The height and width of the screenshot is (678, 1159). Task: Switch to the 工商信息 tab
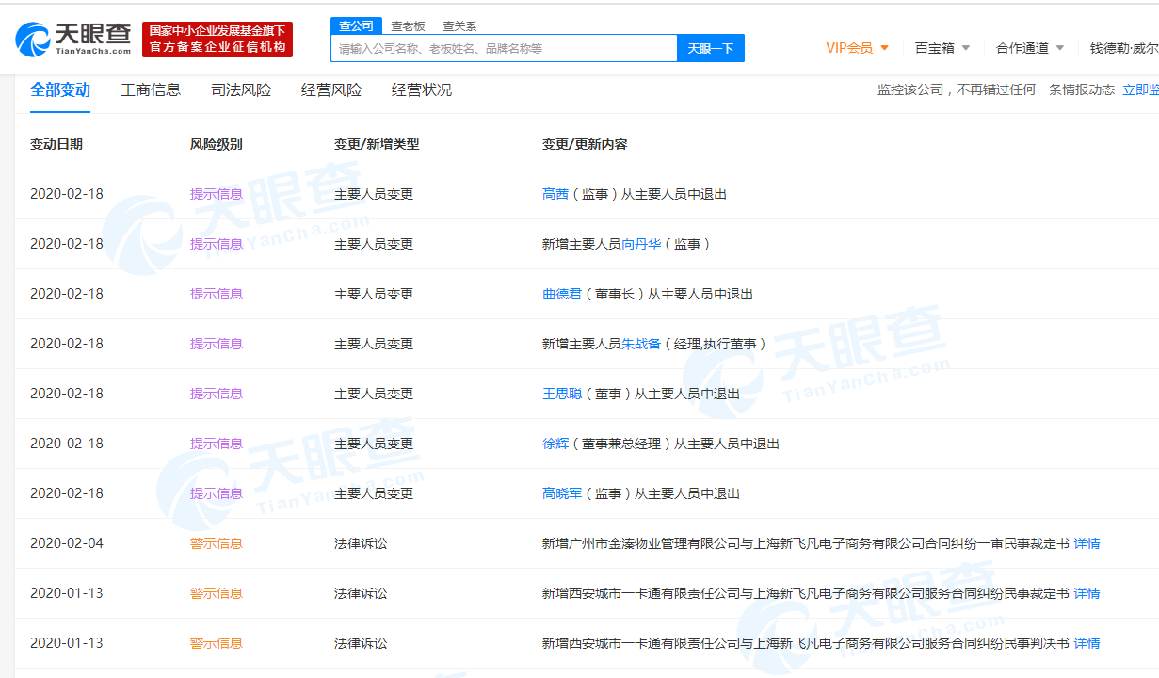coord(151,90)
